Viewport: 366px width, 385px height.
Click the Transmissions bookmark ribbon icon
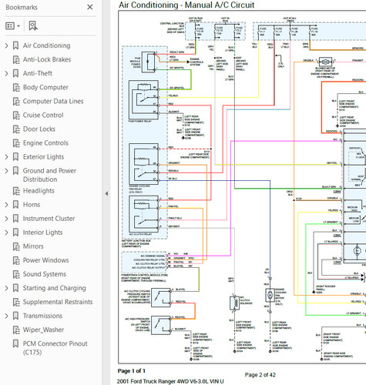click(15, 316)
